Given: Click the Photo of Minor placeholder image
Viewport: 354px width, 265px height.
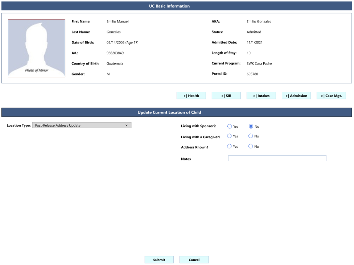Looking at the screenshot, I should tap(37, 48).
